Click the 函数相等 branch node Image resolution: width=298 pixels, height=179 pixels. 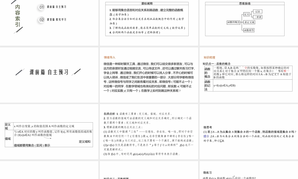pos(249,30)
